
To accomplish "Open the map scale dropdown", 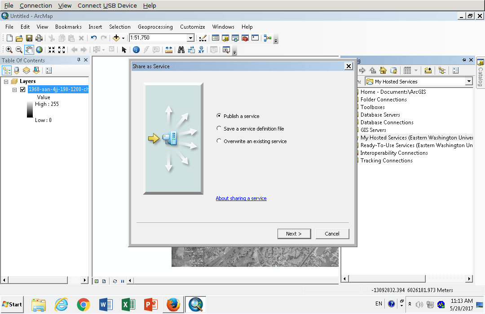I will (x=191, y=38).
